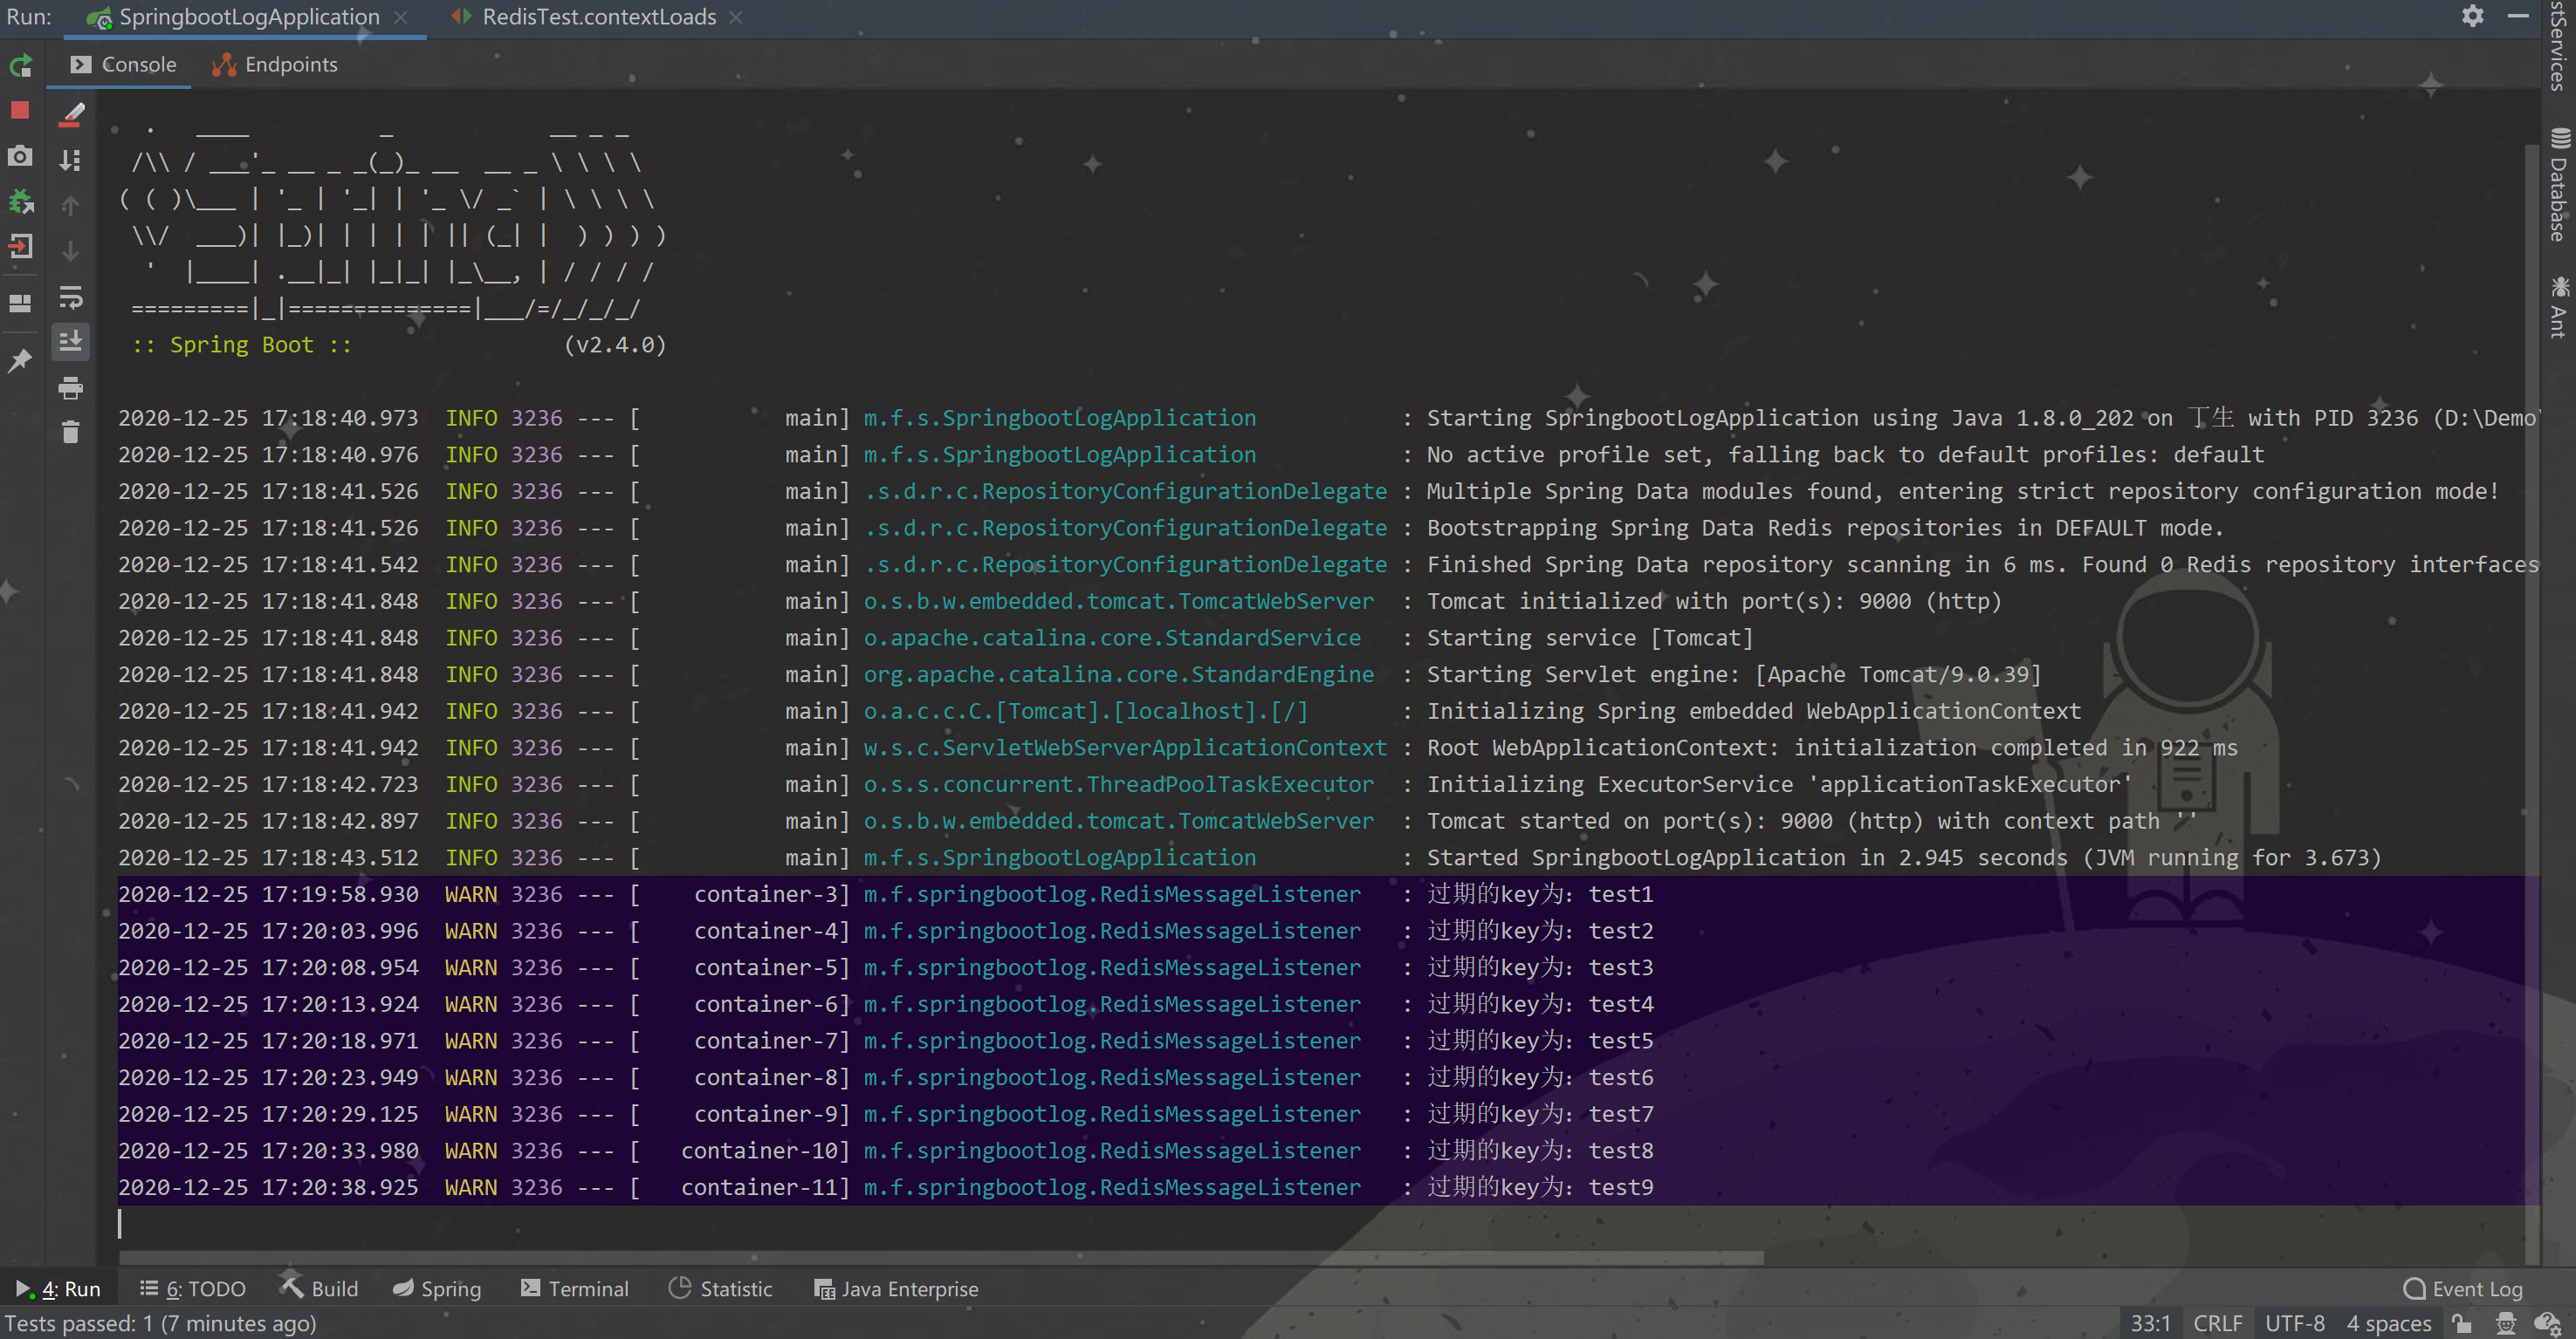This screenshot has height=1339, width=2576.
Task: Open the Spring tool window
Action: click(x=436, y=1288)
